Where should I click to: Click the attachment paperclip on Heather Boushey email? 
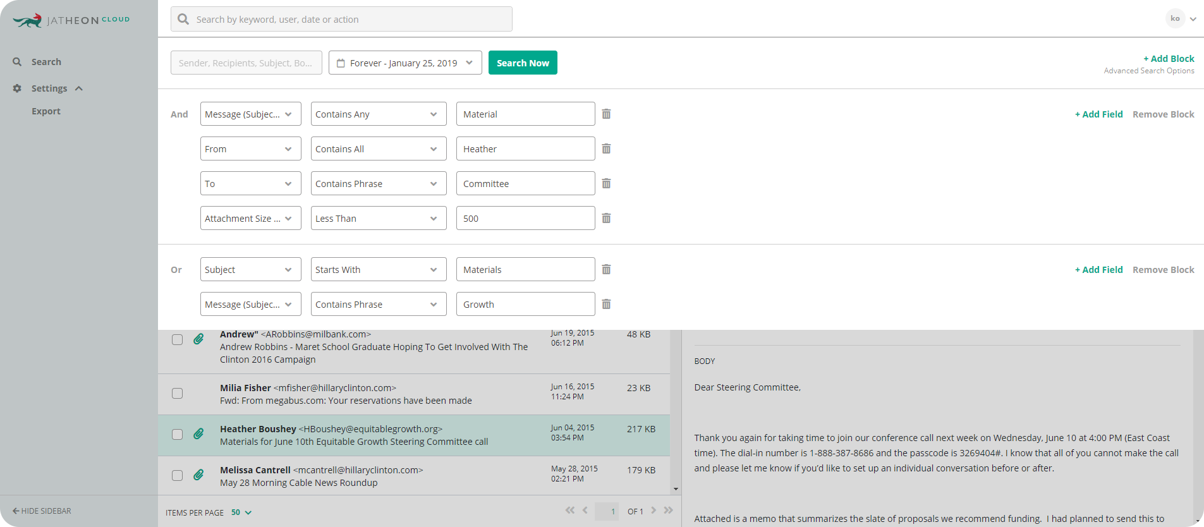coord(198,433)
